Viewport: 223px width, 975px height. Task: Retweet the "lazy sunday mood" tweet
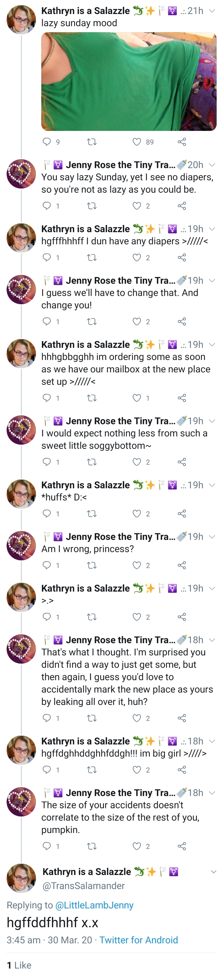[92, 142]
